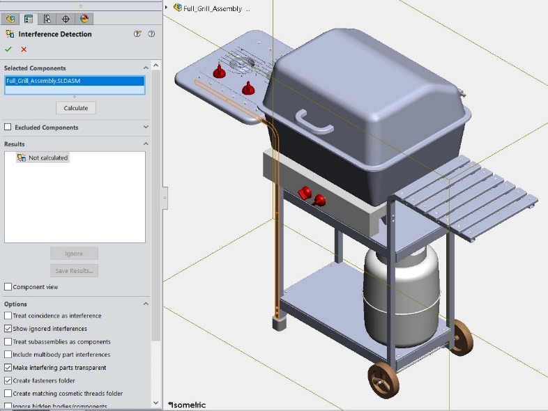Open the DisplayManager color sphere tab
The image size is (548, 411).
click(x=84, y=19)
